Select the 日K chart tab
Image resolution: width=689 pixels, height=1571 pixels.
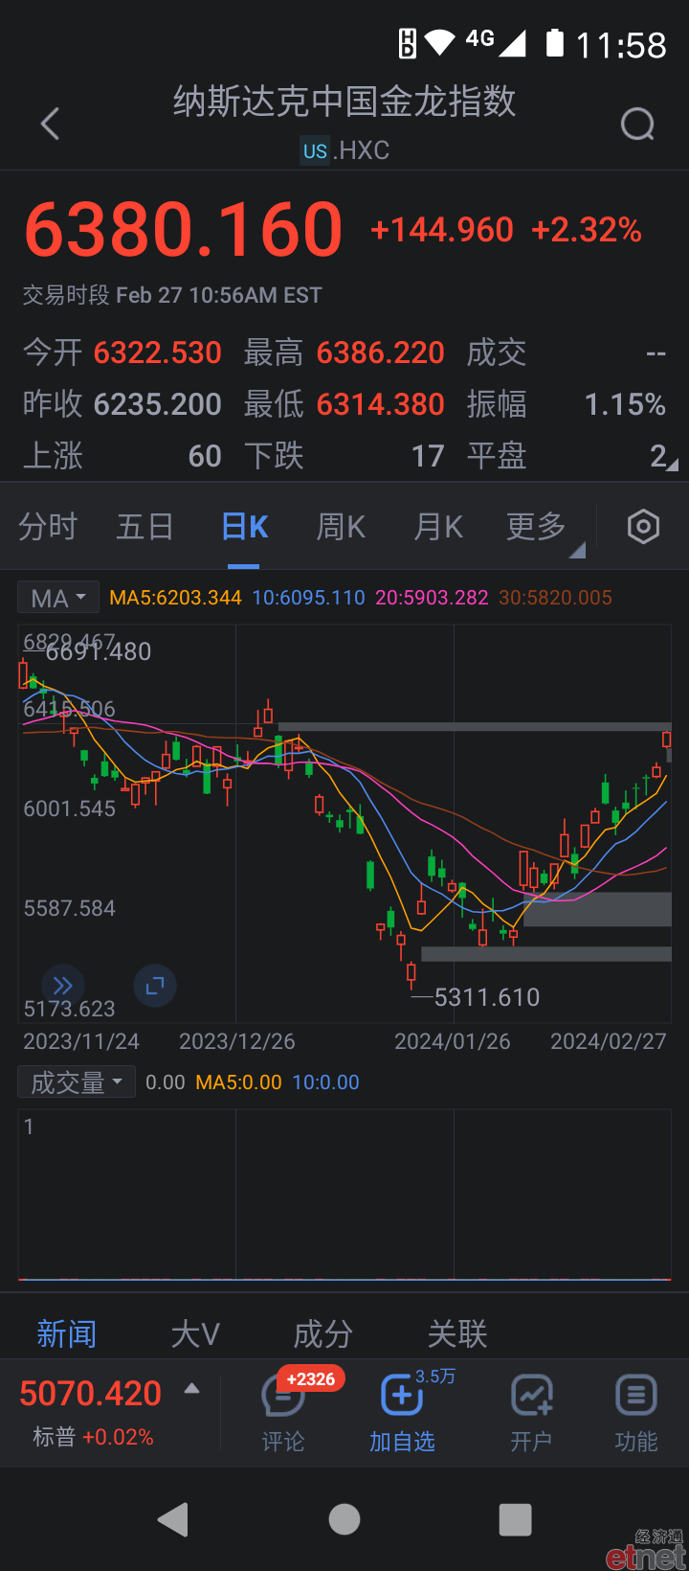(x=245, y=527)
